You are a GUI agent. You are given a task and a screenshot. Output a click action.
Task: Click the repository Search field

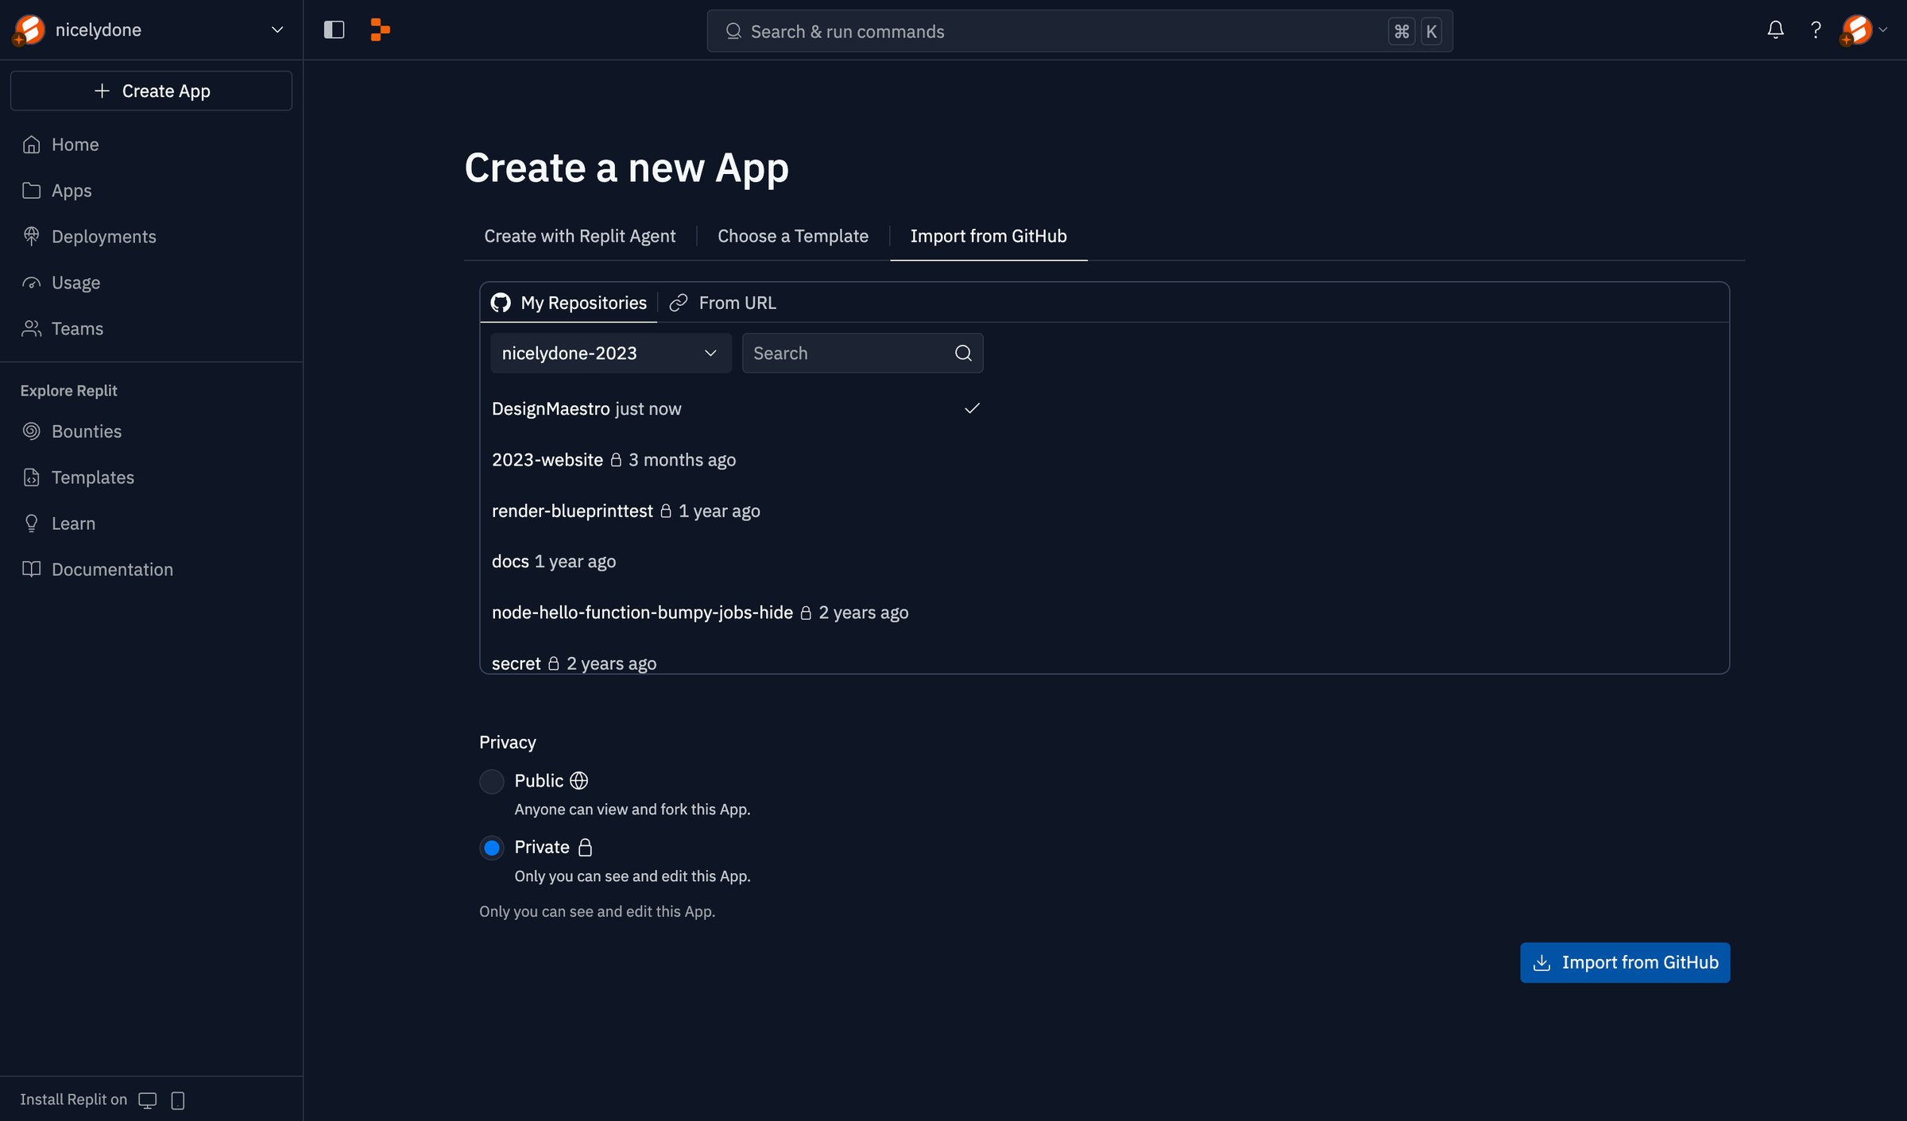[862, 353]
